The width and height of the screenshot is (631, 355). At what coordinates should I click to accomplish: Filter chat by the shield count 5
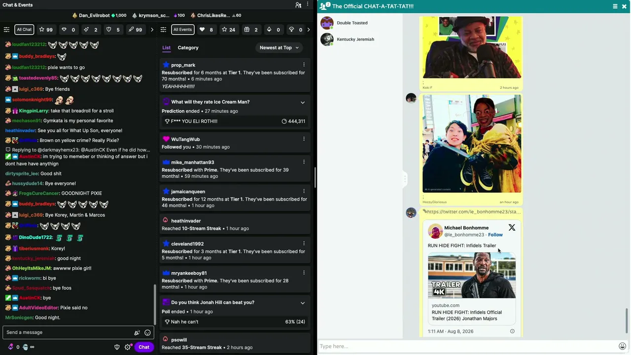click(113, 30)
